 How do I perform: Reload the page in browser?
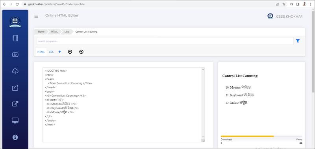coord(17,4)
